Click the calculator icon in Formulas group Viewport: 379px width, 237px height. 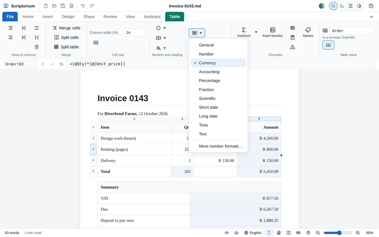point(293,37)
